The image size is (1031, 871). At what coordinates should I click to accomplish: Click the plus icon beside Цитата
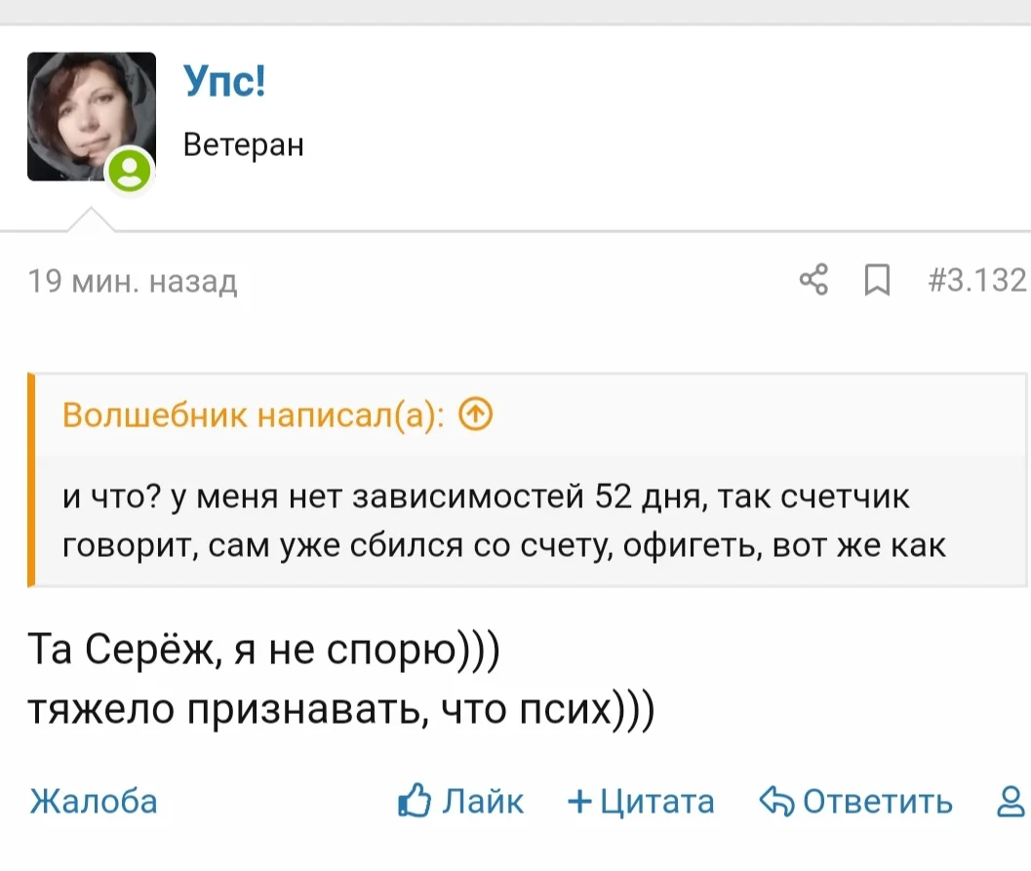(580, 803)
